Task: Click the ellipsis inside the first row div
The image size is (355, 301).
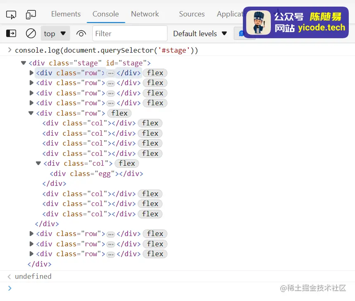Action: coord(110,73)
